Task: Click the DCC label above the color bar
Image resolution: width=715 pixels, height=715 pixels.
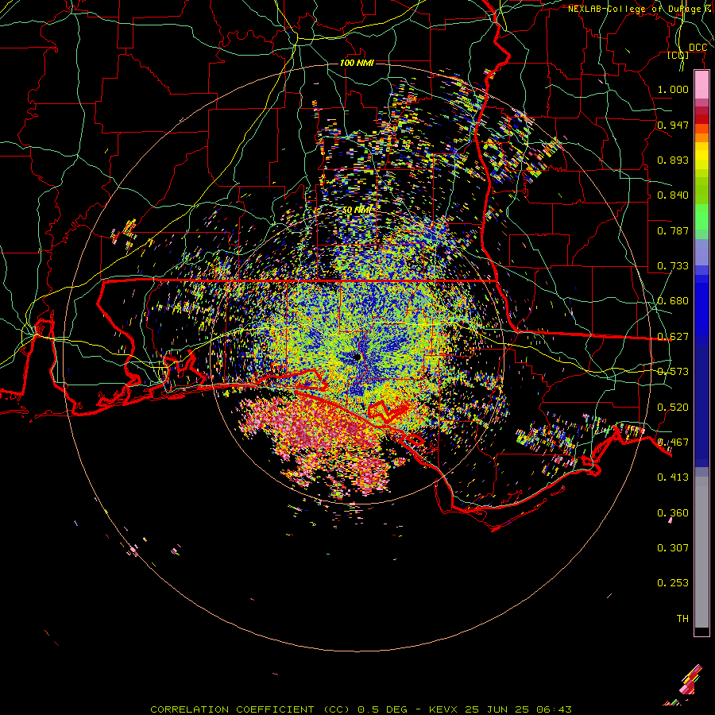Action: 698,48
